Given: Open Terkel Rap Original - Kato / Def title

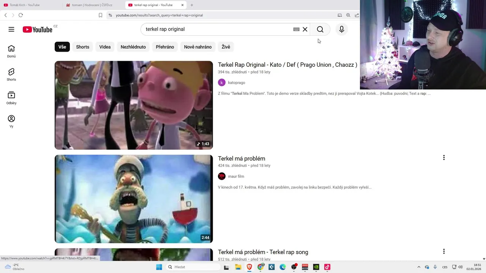Looking at the screenshot, I should 287,65.
